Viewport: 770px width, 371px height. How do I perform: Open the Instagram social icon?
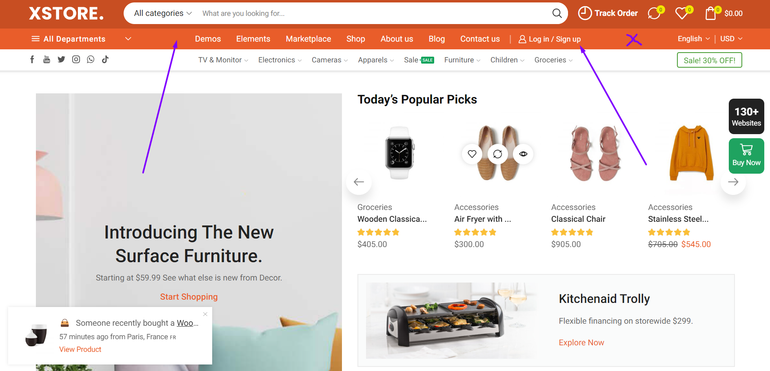click(76, 60)
